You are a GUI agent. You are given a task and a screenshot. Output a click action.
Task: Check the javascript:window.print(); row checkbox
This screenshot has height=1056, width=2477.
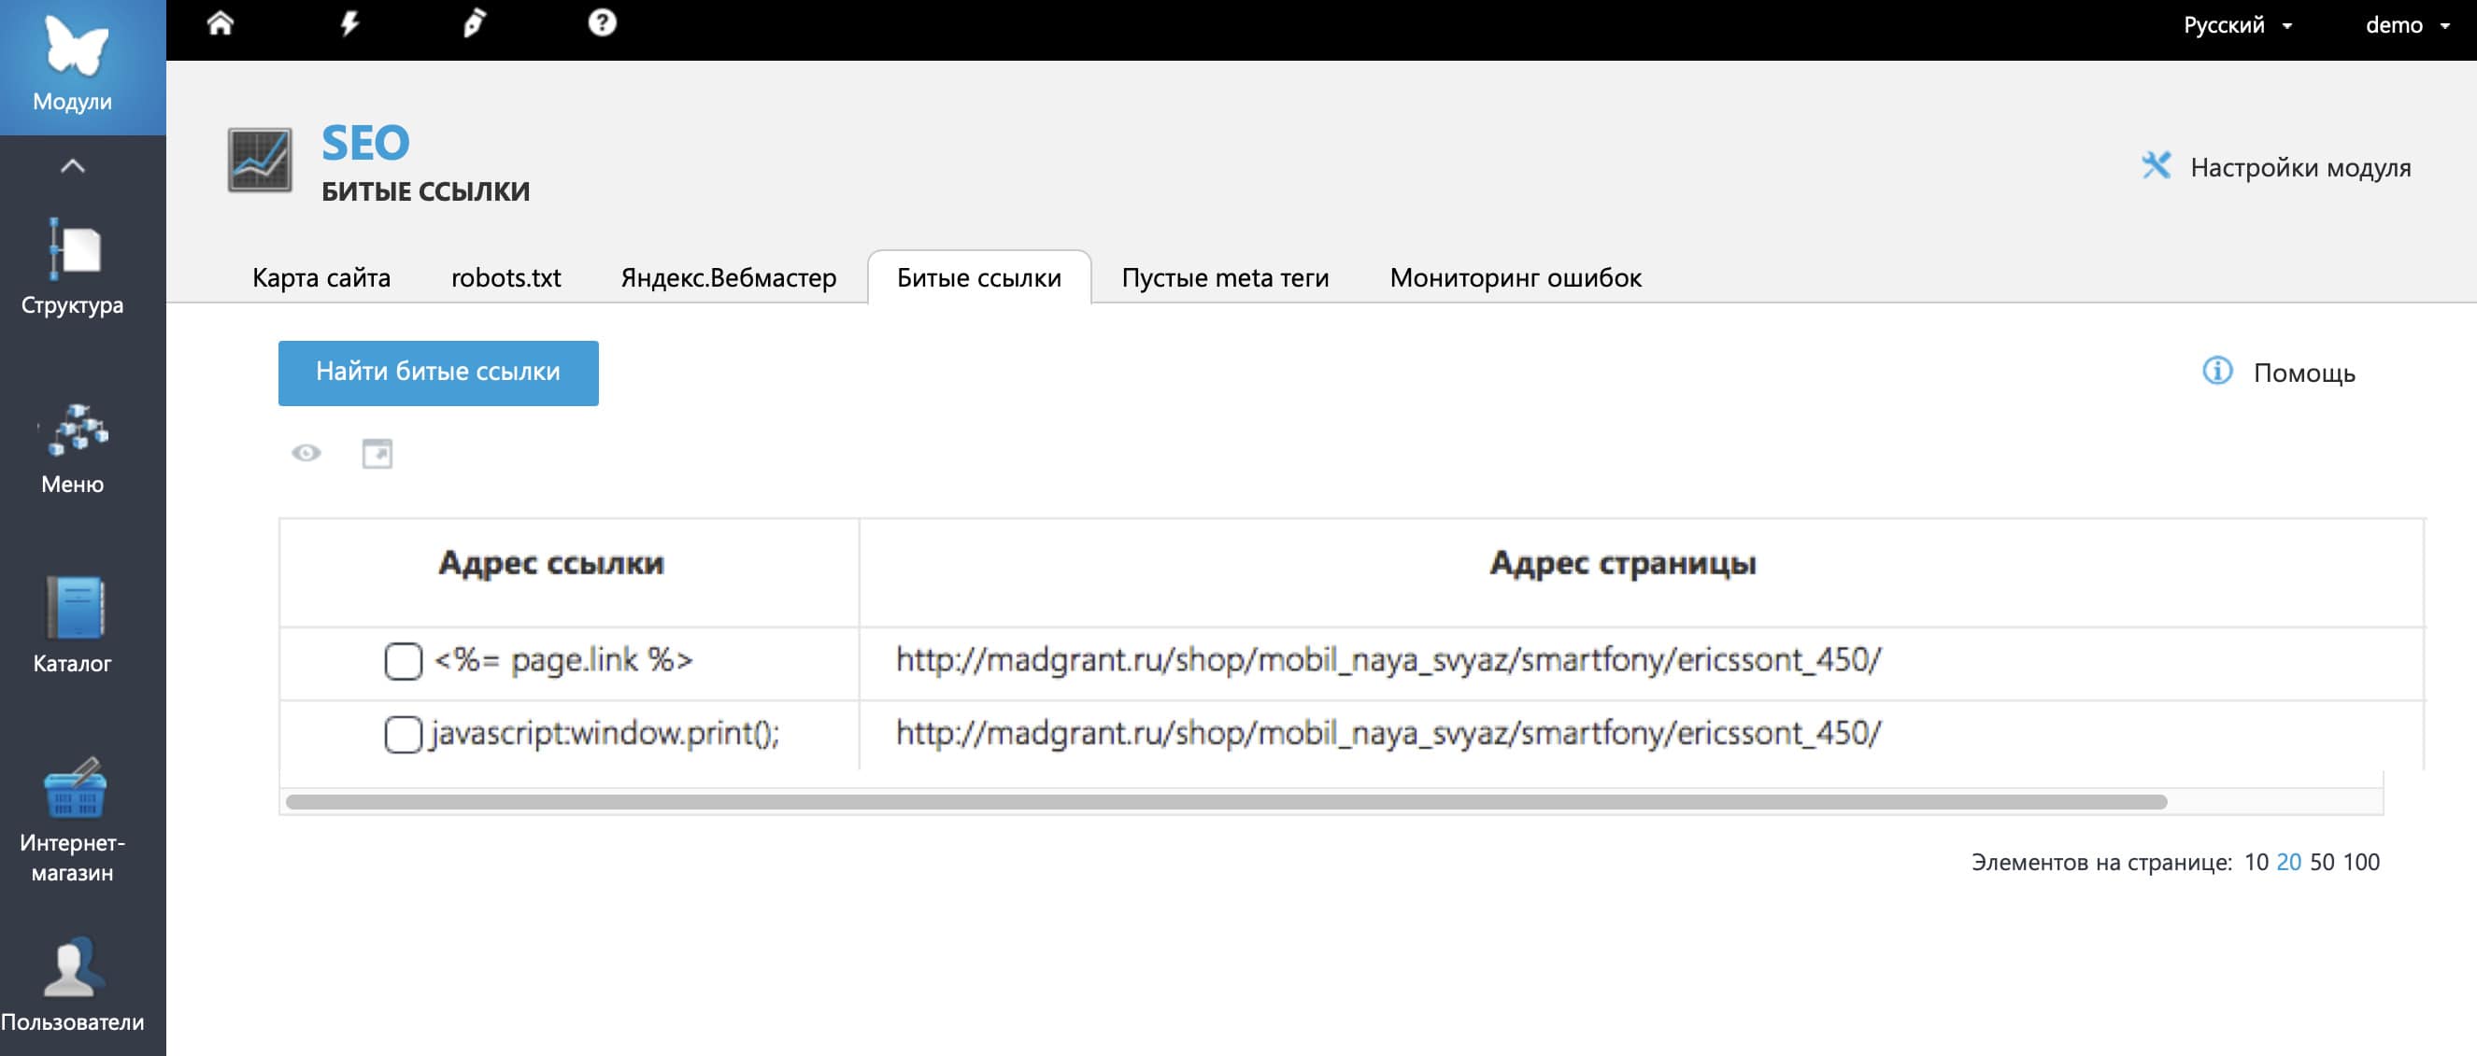point(401,735)
